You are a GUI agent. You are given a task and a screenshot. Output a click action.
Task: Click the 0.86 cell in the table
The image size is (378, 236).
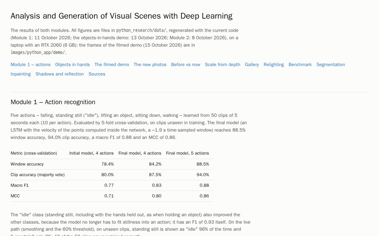pos(204,196)
